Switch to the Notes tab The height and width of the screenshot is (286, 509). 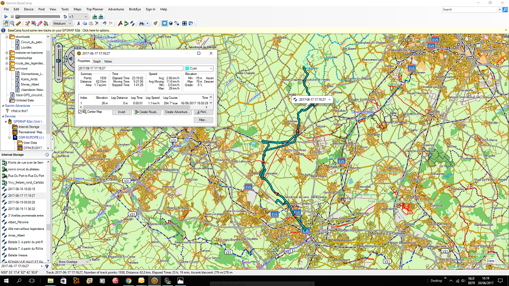(x=108, y=61)
